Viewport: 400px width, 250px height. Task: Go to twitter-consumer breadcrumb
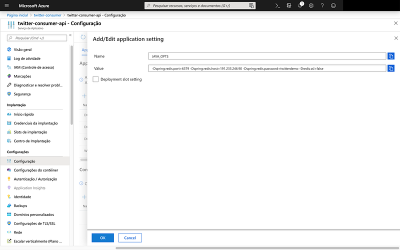point(47,15)
